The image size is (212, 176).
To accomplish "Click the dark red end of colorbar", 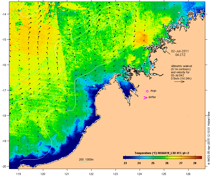I will tap(201, 157).
